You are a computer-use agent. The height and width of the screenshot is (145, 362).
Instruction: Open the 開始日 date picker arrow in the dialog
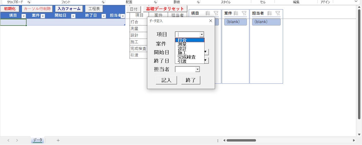coord(206,52)
